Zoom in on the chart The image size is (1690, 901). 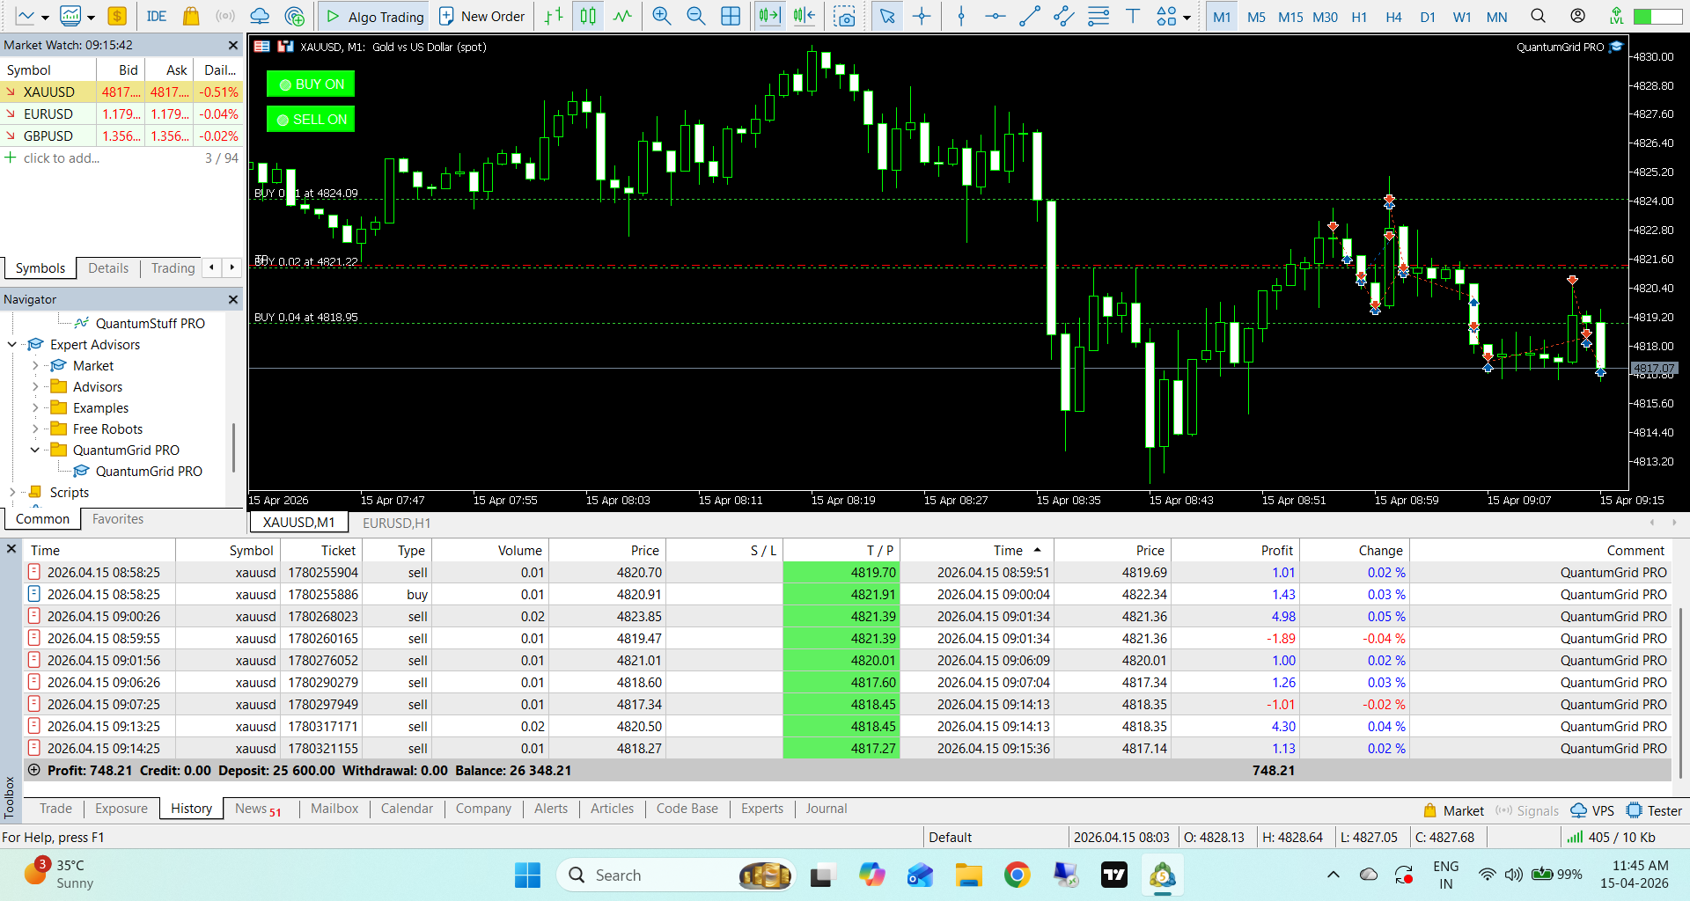click(661, 16)
